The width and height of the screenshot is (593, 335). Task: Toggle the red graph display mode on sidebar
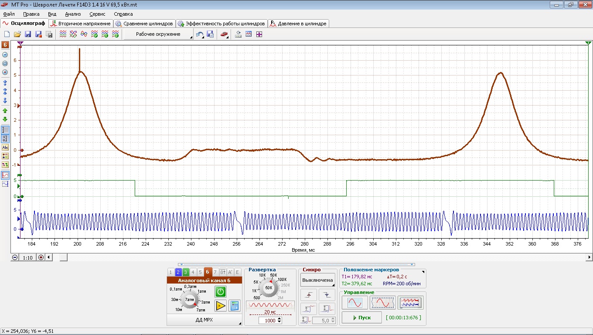click(x=5, y=175)
